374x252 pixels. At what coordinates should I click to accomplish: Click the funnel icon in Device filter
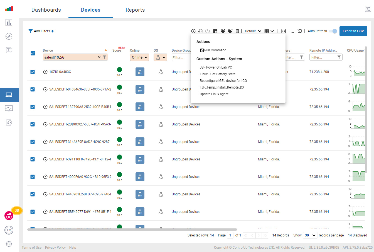click(105, 57)
